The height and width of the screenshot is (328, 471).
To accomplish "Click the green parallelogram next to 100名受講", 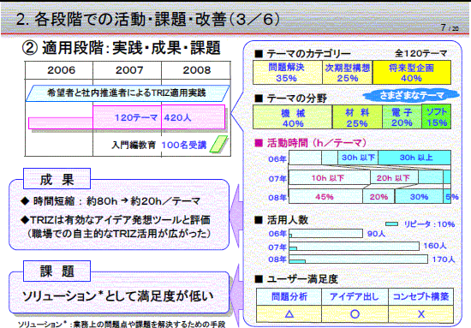I will click(218, 144).
